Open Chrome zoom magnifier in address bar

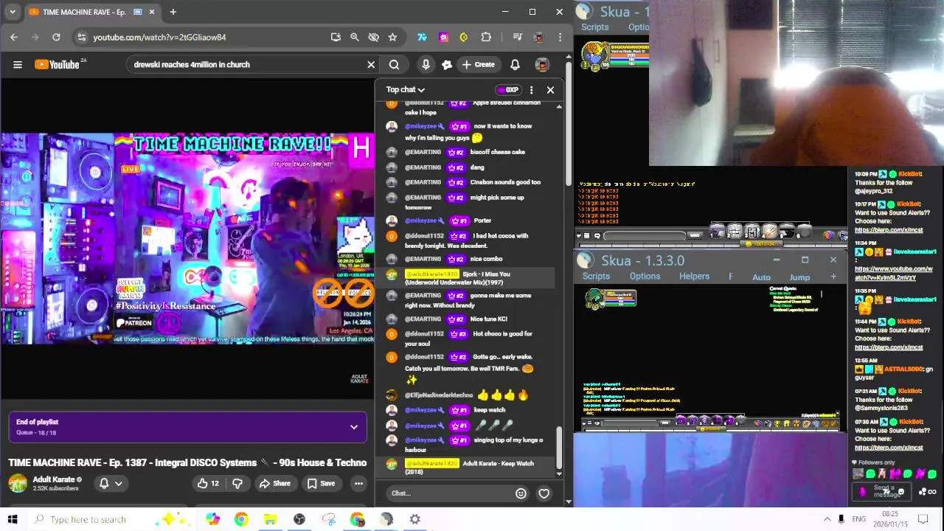(355, 37)
